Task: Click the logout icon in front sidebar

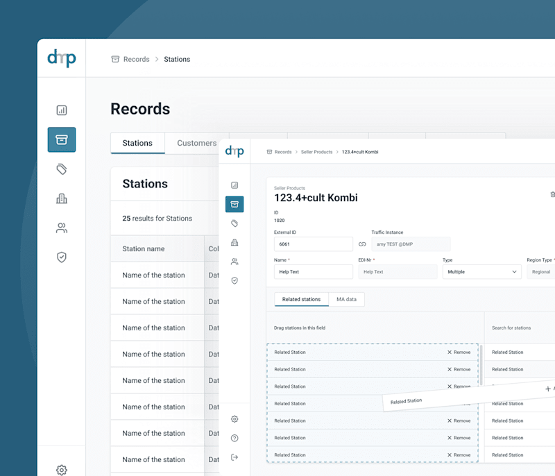Action: click(234, 457)
